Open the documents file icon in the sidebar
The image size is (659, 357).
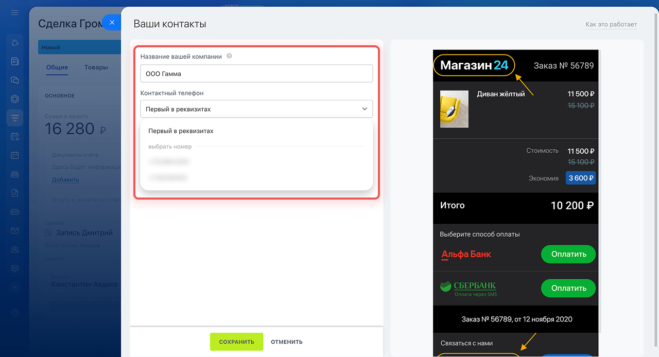(14, 193)
